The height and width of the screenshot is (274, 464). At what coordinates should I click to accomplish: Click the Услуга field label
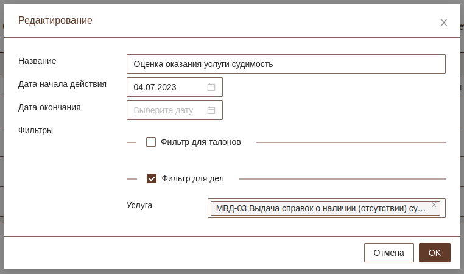[139, 205]
